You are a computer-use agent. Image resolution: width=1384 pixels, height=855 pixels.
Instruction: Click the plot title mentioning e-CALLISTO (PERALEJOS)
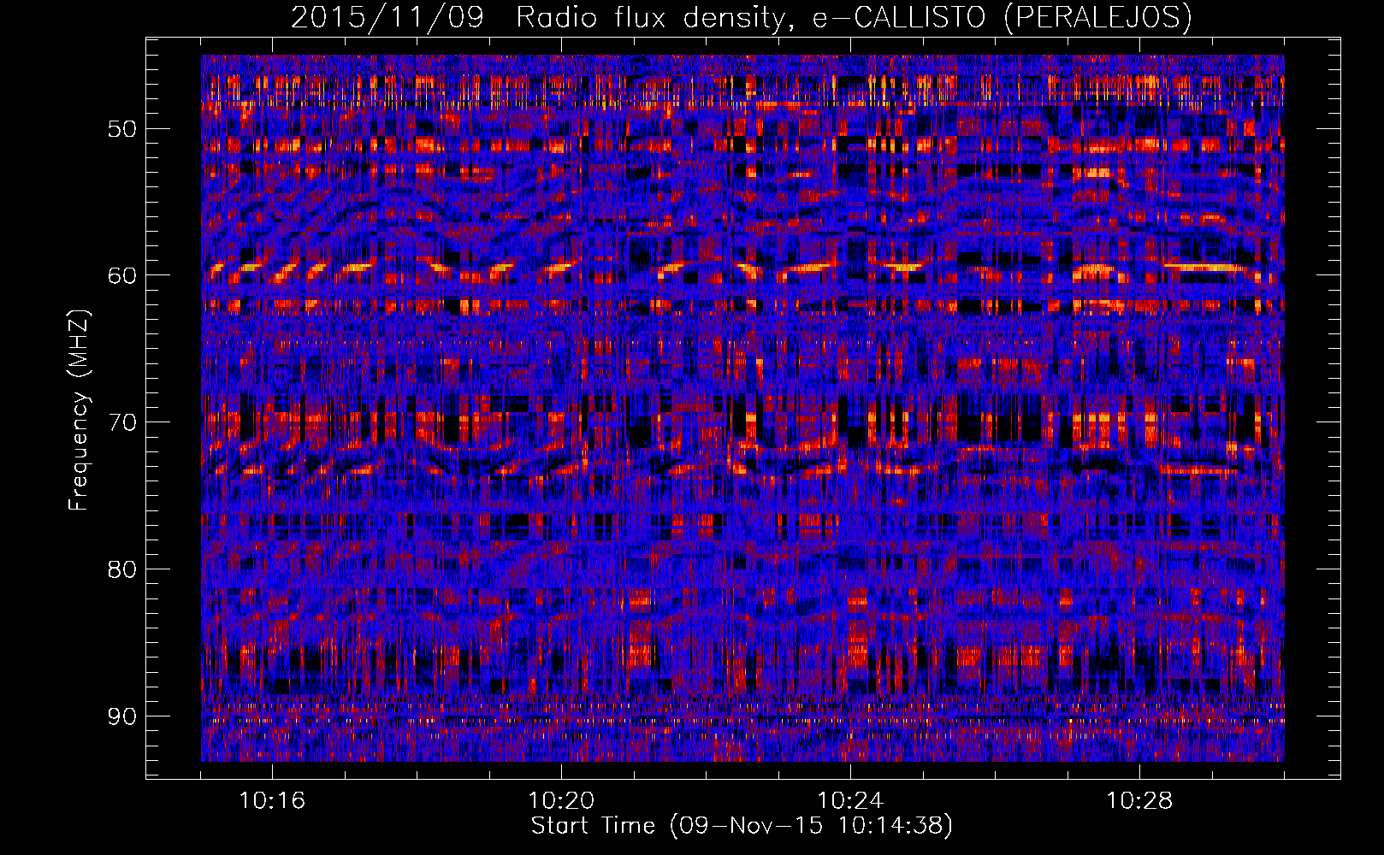point(741,17)
